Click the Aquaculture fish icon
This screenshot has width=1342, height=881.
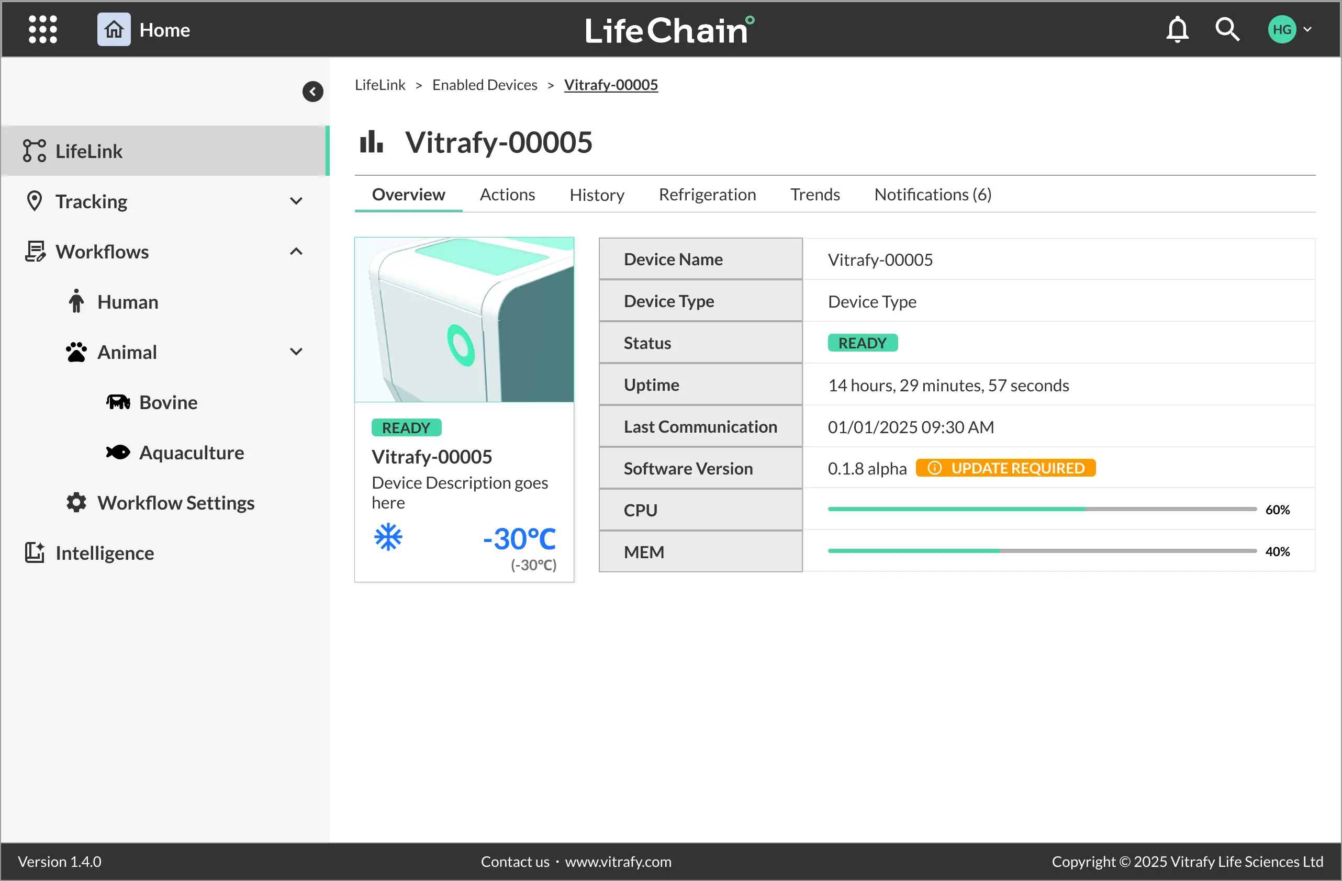click(x=118, y=452)
